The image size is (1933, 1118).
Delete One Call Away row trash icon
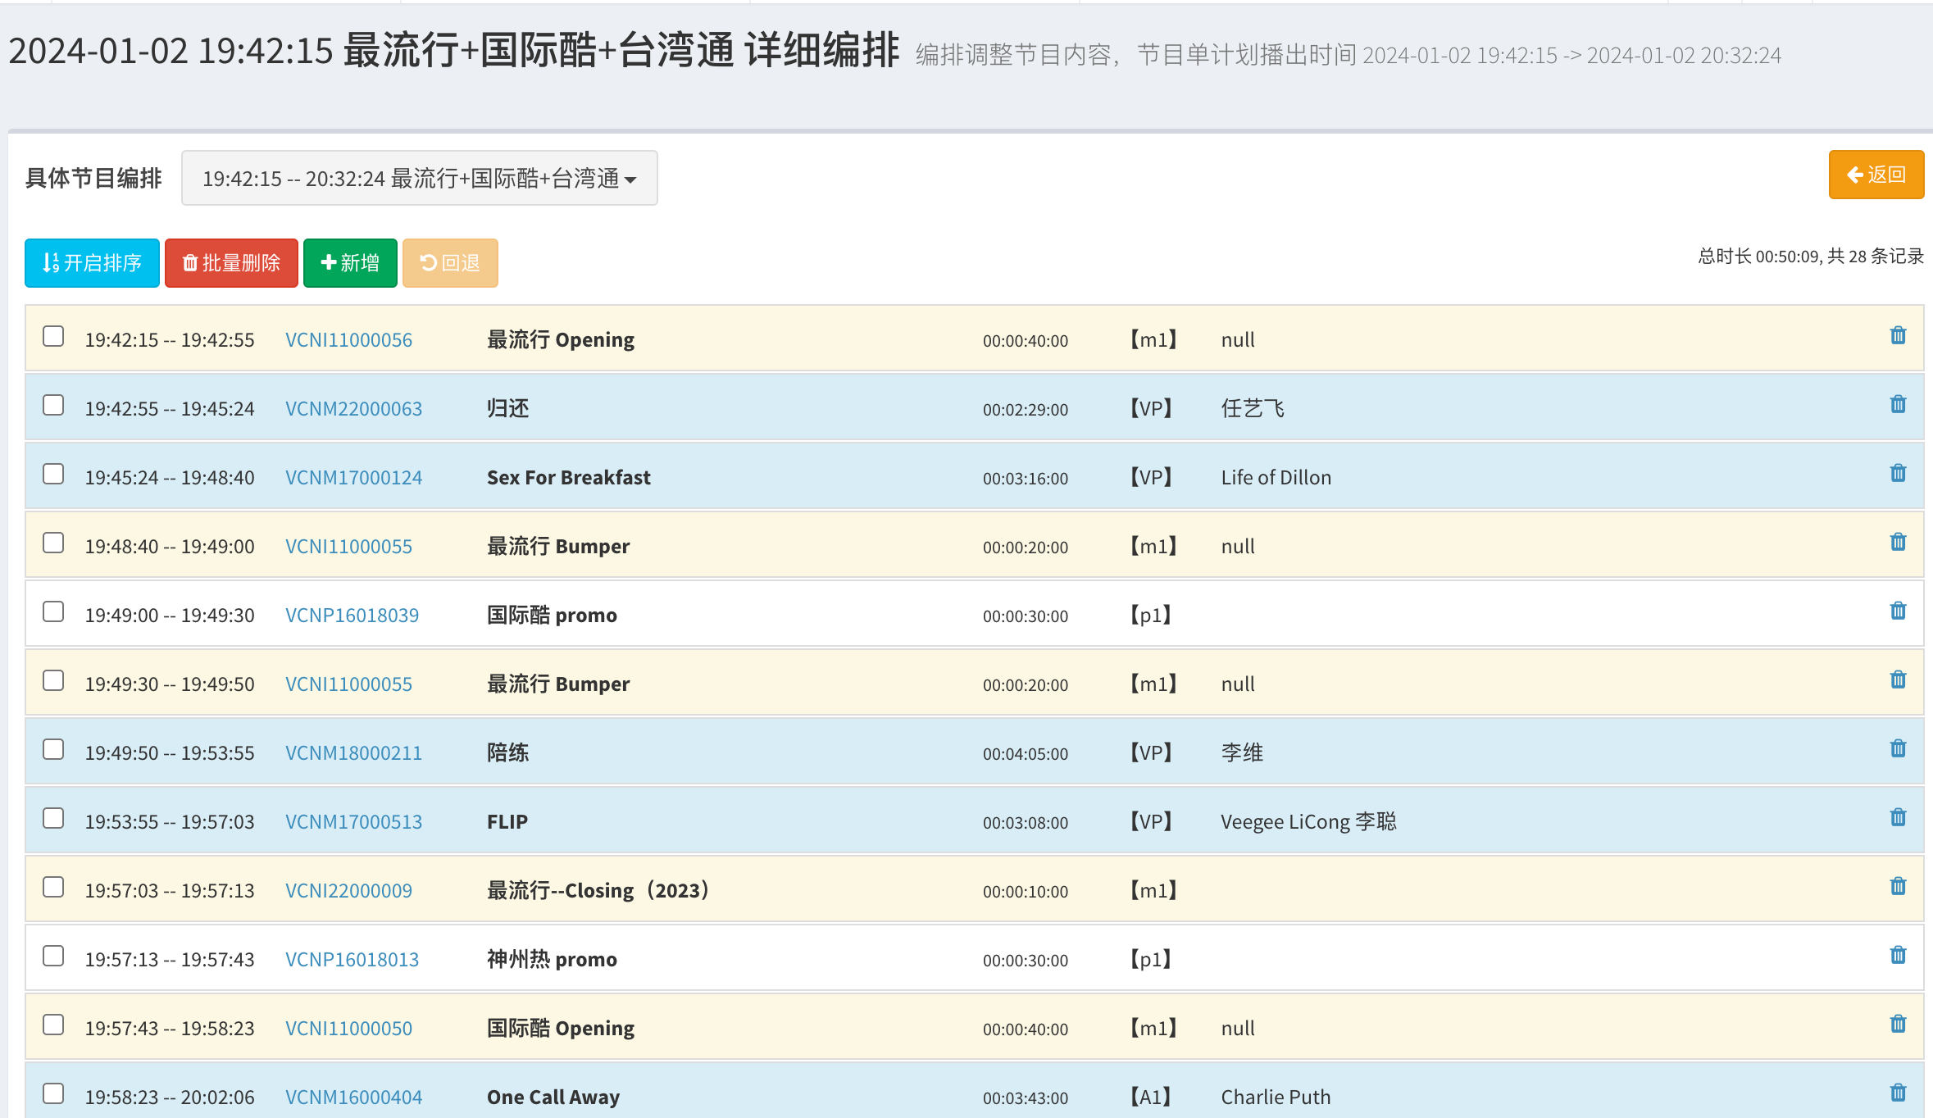1898,1093
